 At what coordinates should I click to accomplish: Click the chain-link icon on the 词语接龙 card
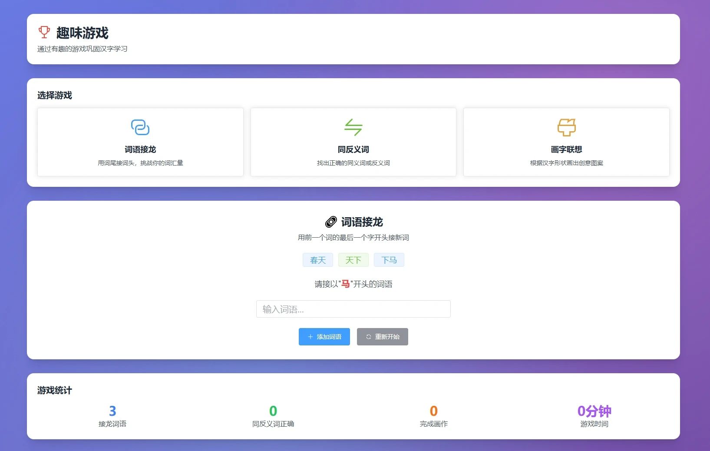[140, 127]
